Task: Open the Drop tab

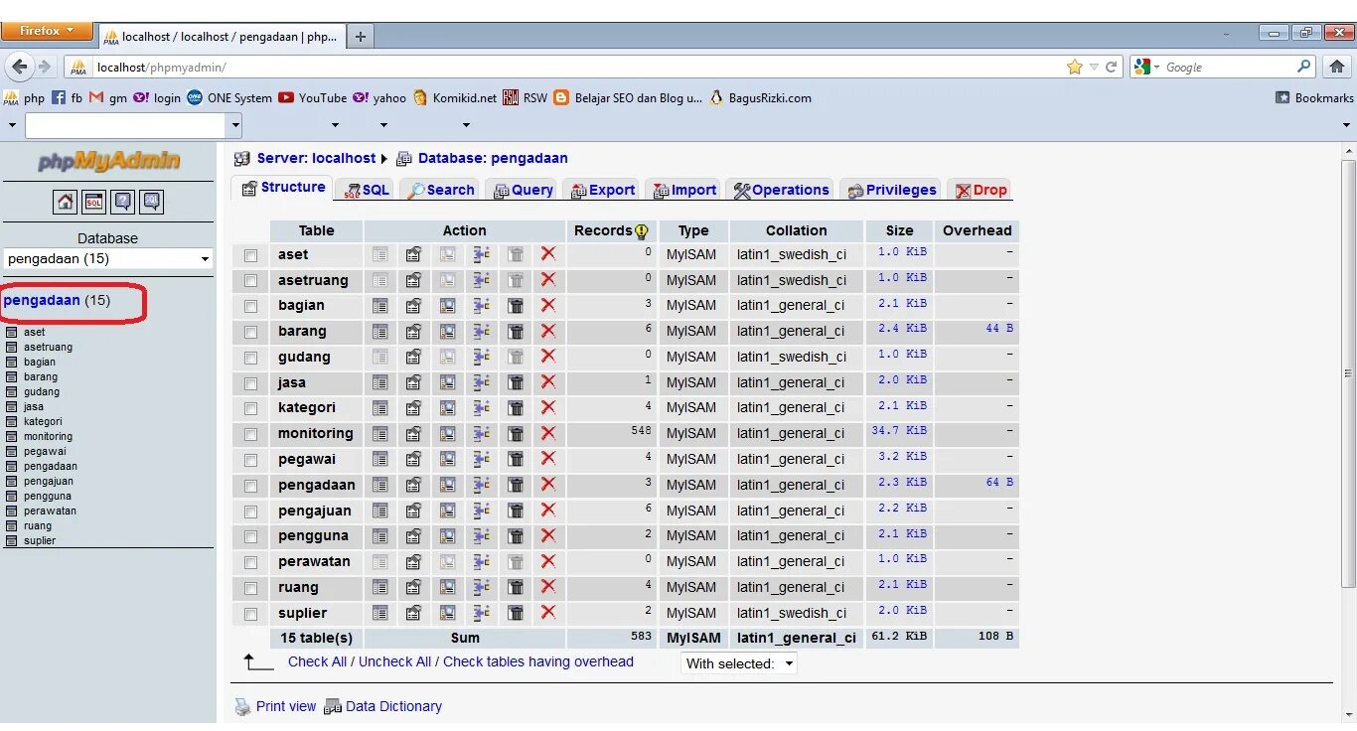Action: click(x=980, y=190)
